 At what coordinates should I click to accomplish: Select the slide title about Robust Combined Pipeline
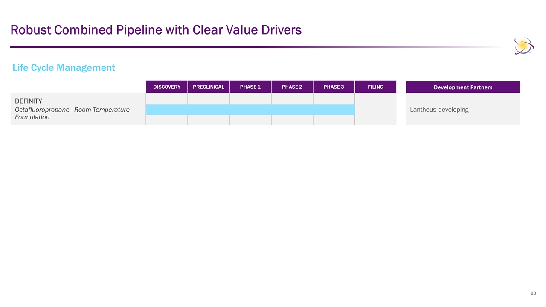tap(156, 30)
